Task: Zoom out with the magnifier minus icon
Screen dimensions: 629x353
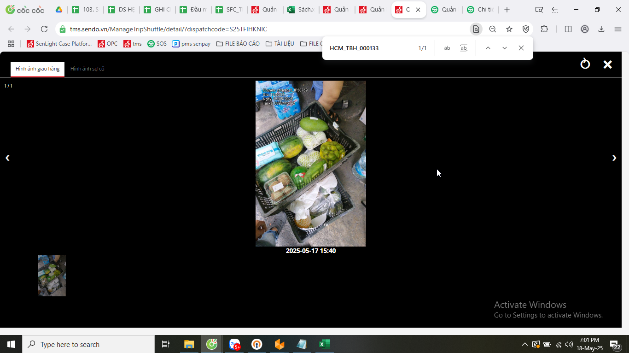Action: [493, 29]
